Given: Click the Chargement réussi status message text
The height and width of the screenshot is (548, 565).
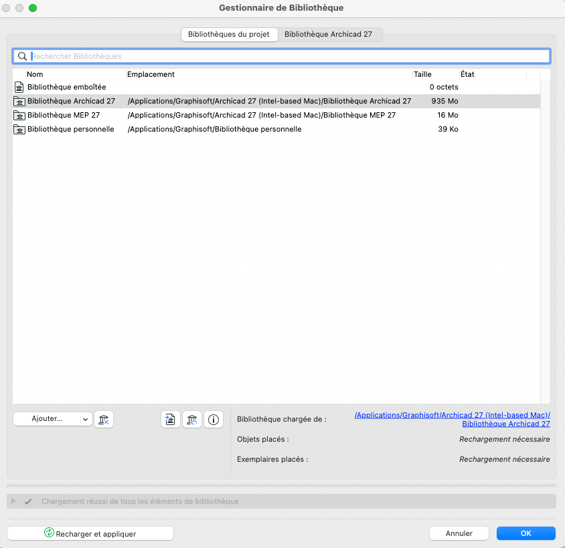Looking at the screenshot, I should tap(140, 501).
